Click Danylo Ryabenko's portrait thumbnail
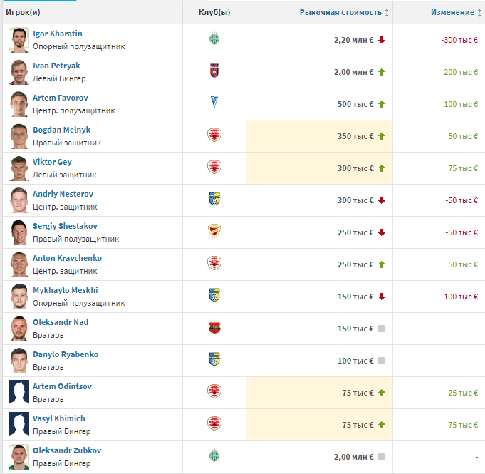The height and width of the screenshot is (474, 485). tap(19, 361)
